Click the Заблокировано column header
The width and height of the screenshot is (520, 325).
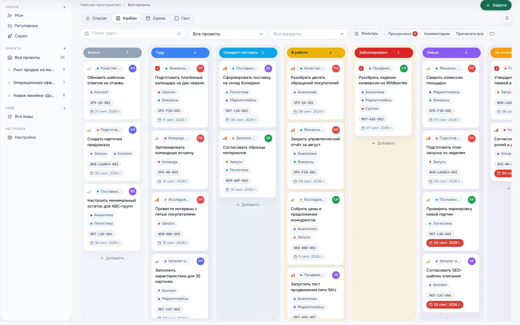384,52
